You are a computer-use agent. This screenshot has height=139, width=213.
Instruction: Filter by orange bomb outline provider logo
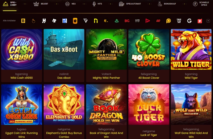point(34,21)
